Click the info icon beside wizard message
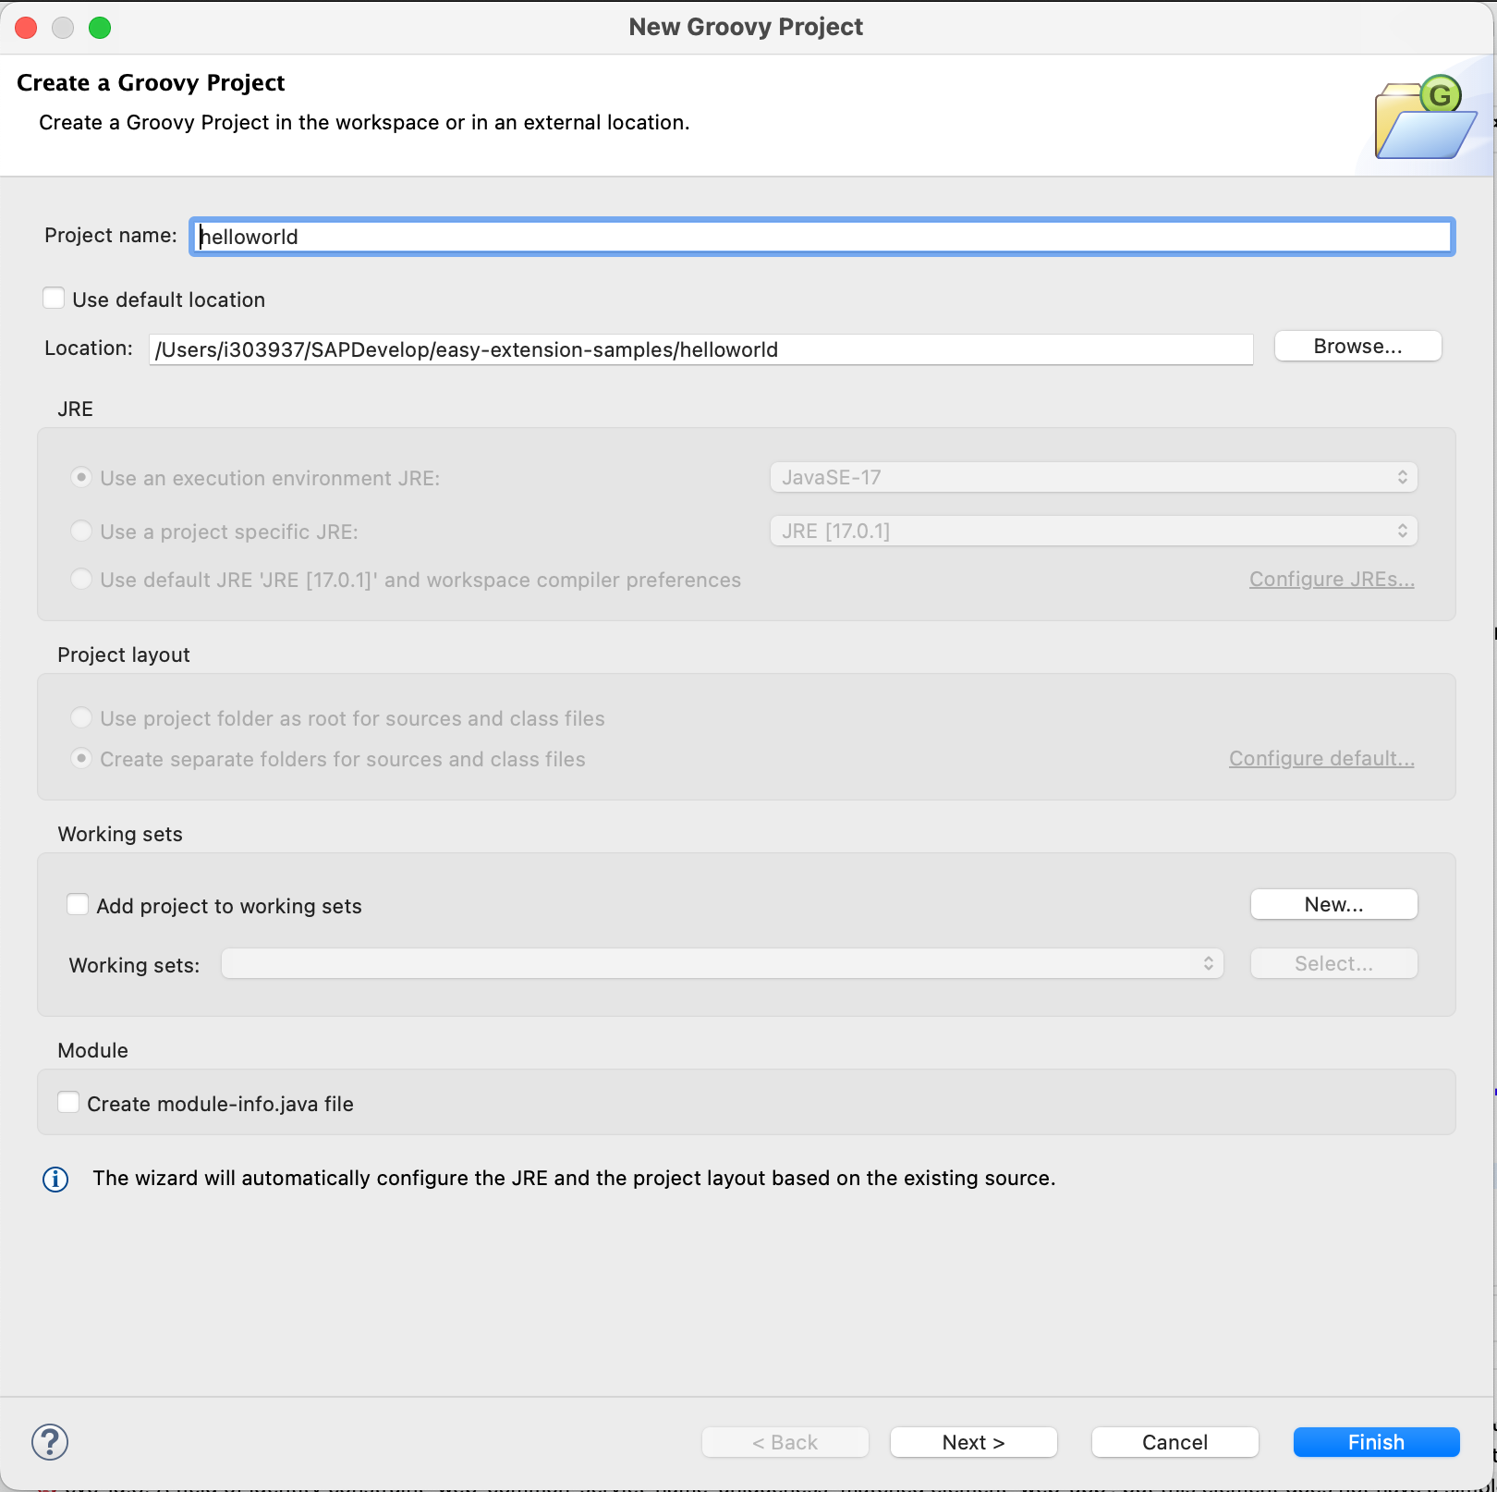Viewport: 1497px width, 1492px height. pyautogui.click(x=55, y=1180)
